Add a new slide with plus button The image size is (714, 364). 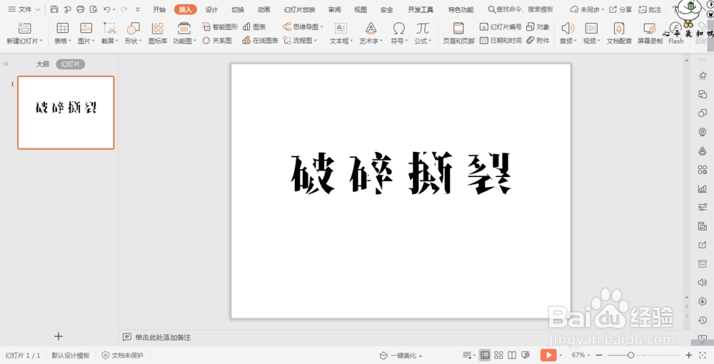59,336
